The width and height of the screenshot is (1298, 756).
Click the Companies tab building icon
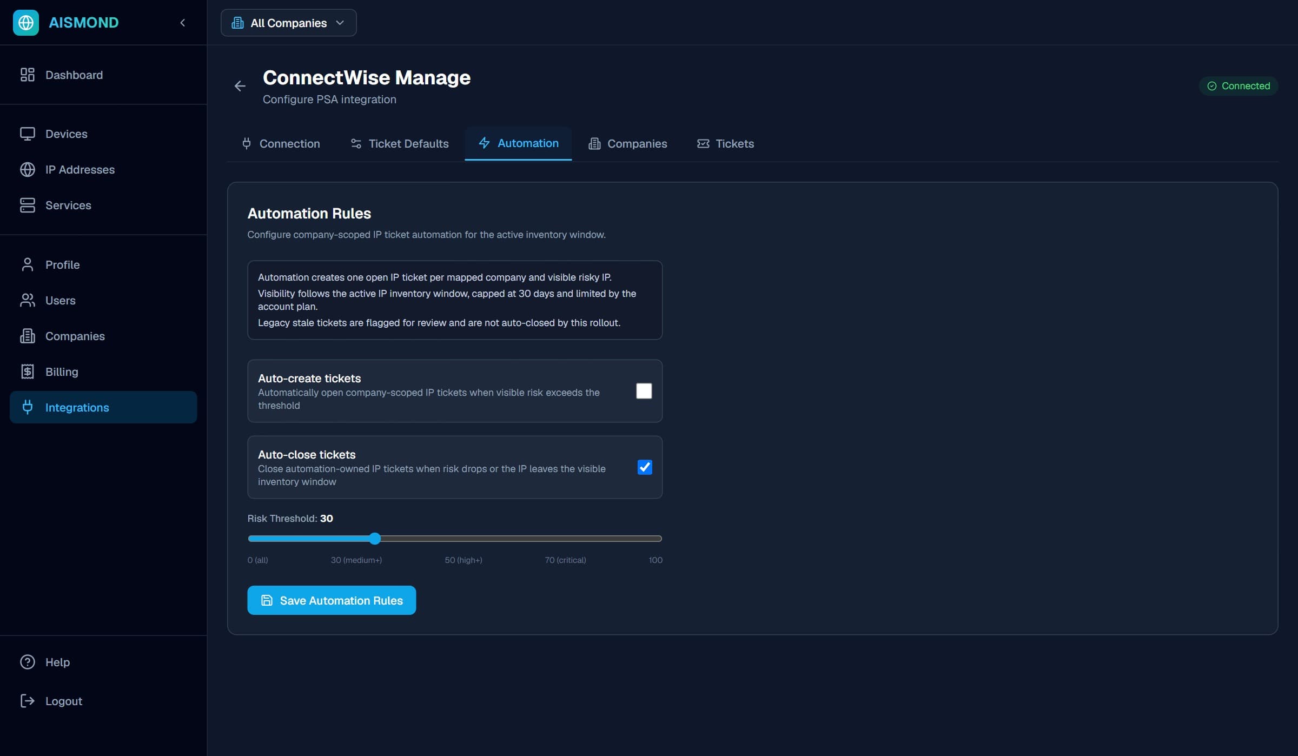[x=594, y=144]
